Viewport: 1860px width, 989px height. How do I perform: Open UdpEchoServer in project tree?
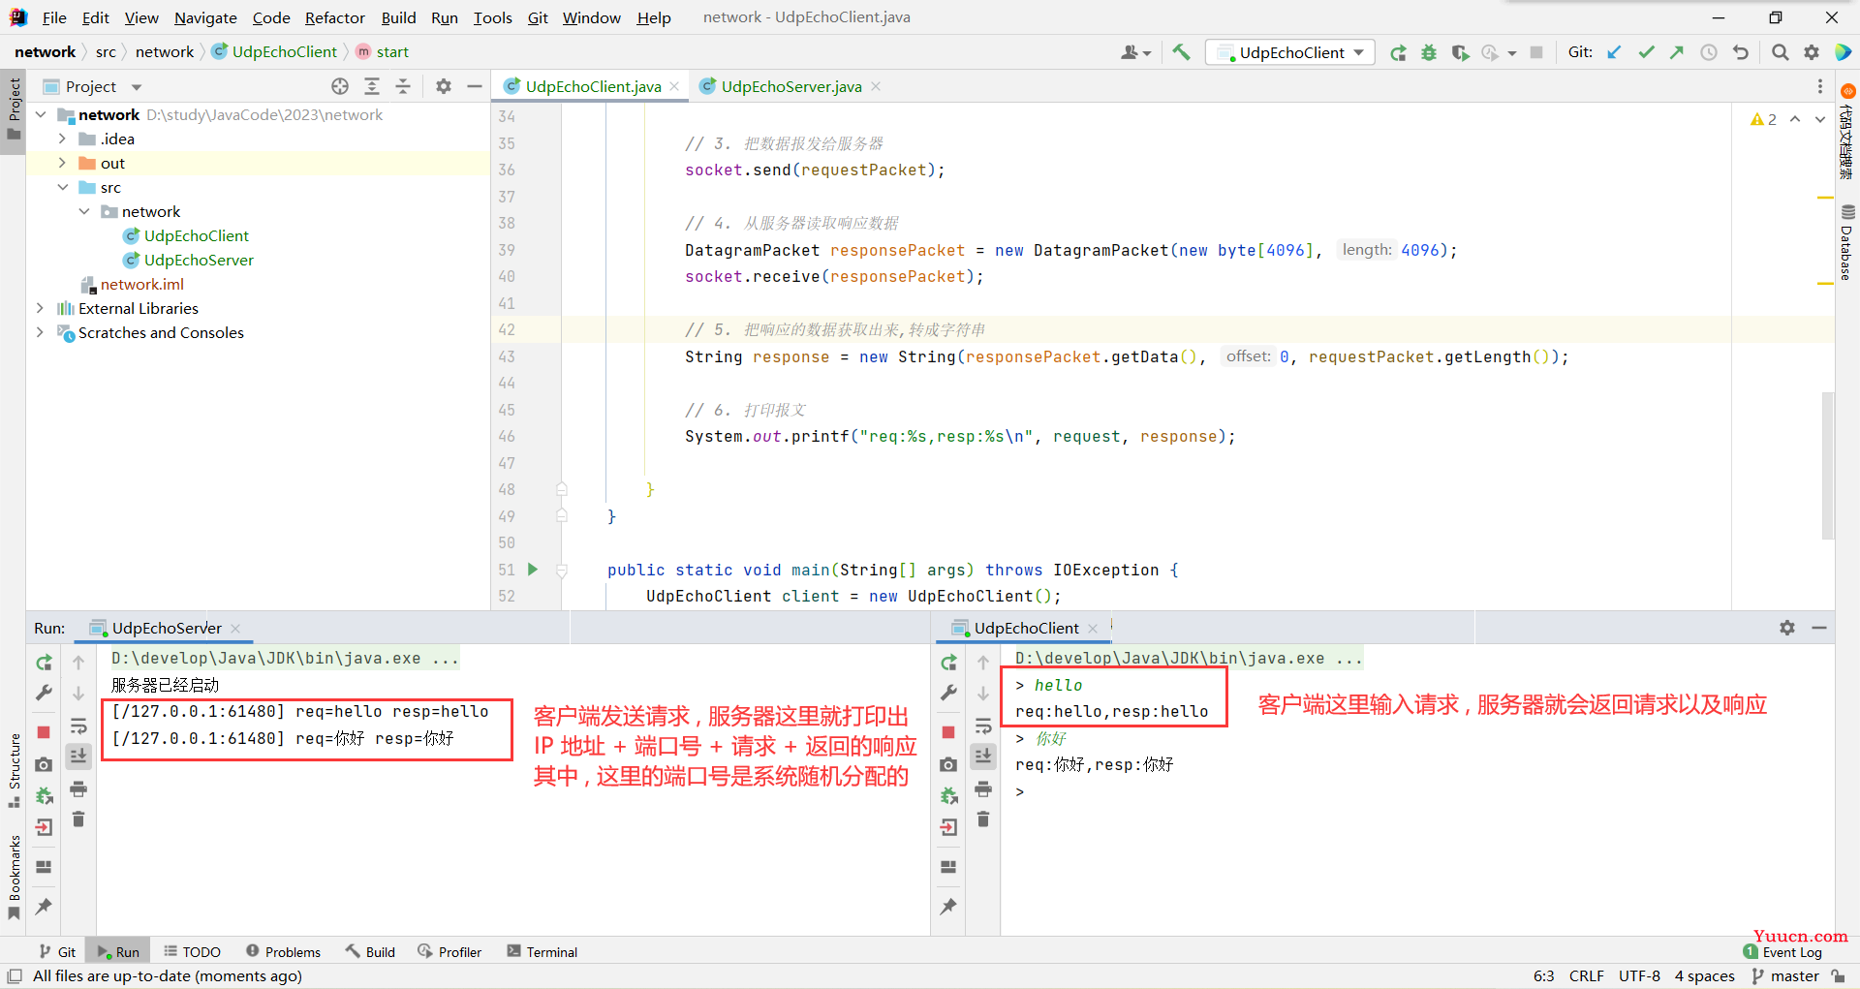pyautogui.click(x=199, y=260)
